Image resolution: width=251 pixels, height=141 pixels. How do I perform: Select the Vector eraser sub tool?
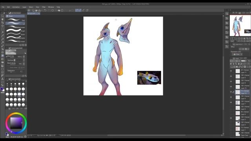[15, 34]
